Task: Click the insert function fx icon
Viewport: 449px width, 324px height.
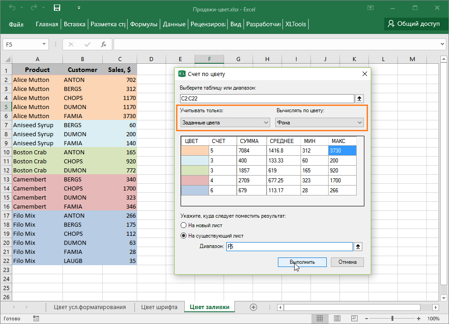Action: tap(104, 44)
